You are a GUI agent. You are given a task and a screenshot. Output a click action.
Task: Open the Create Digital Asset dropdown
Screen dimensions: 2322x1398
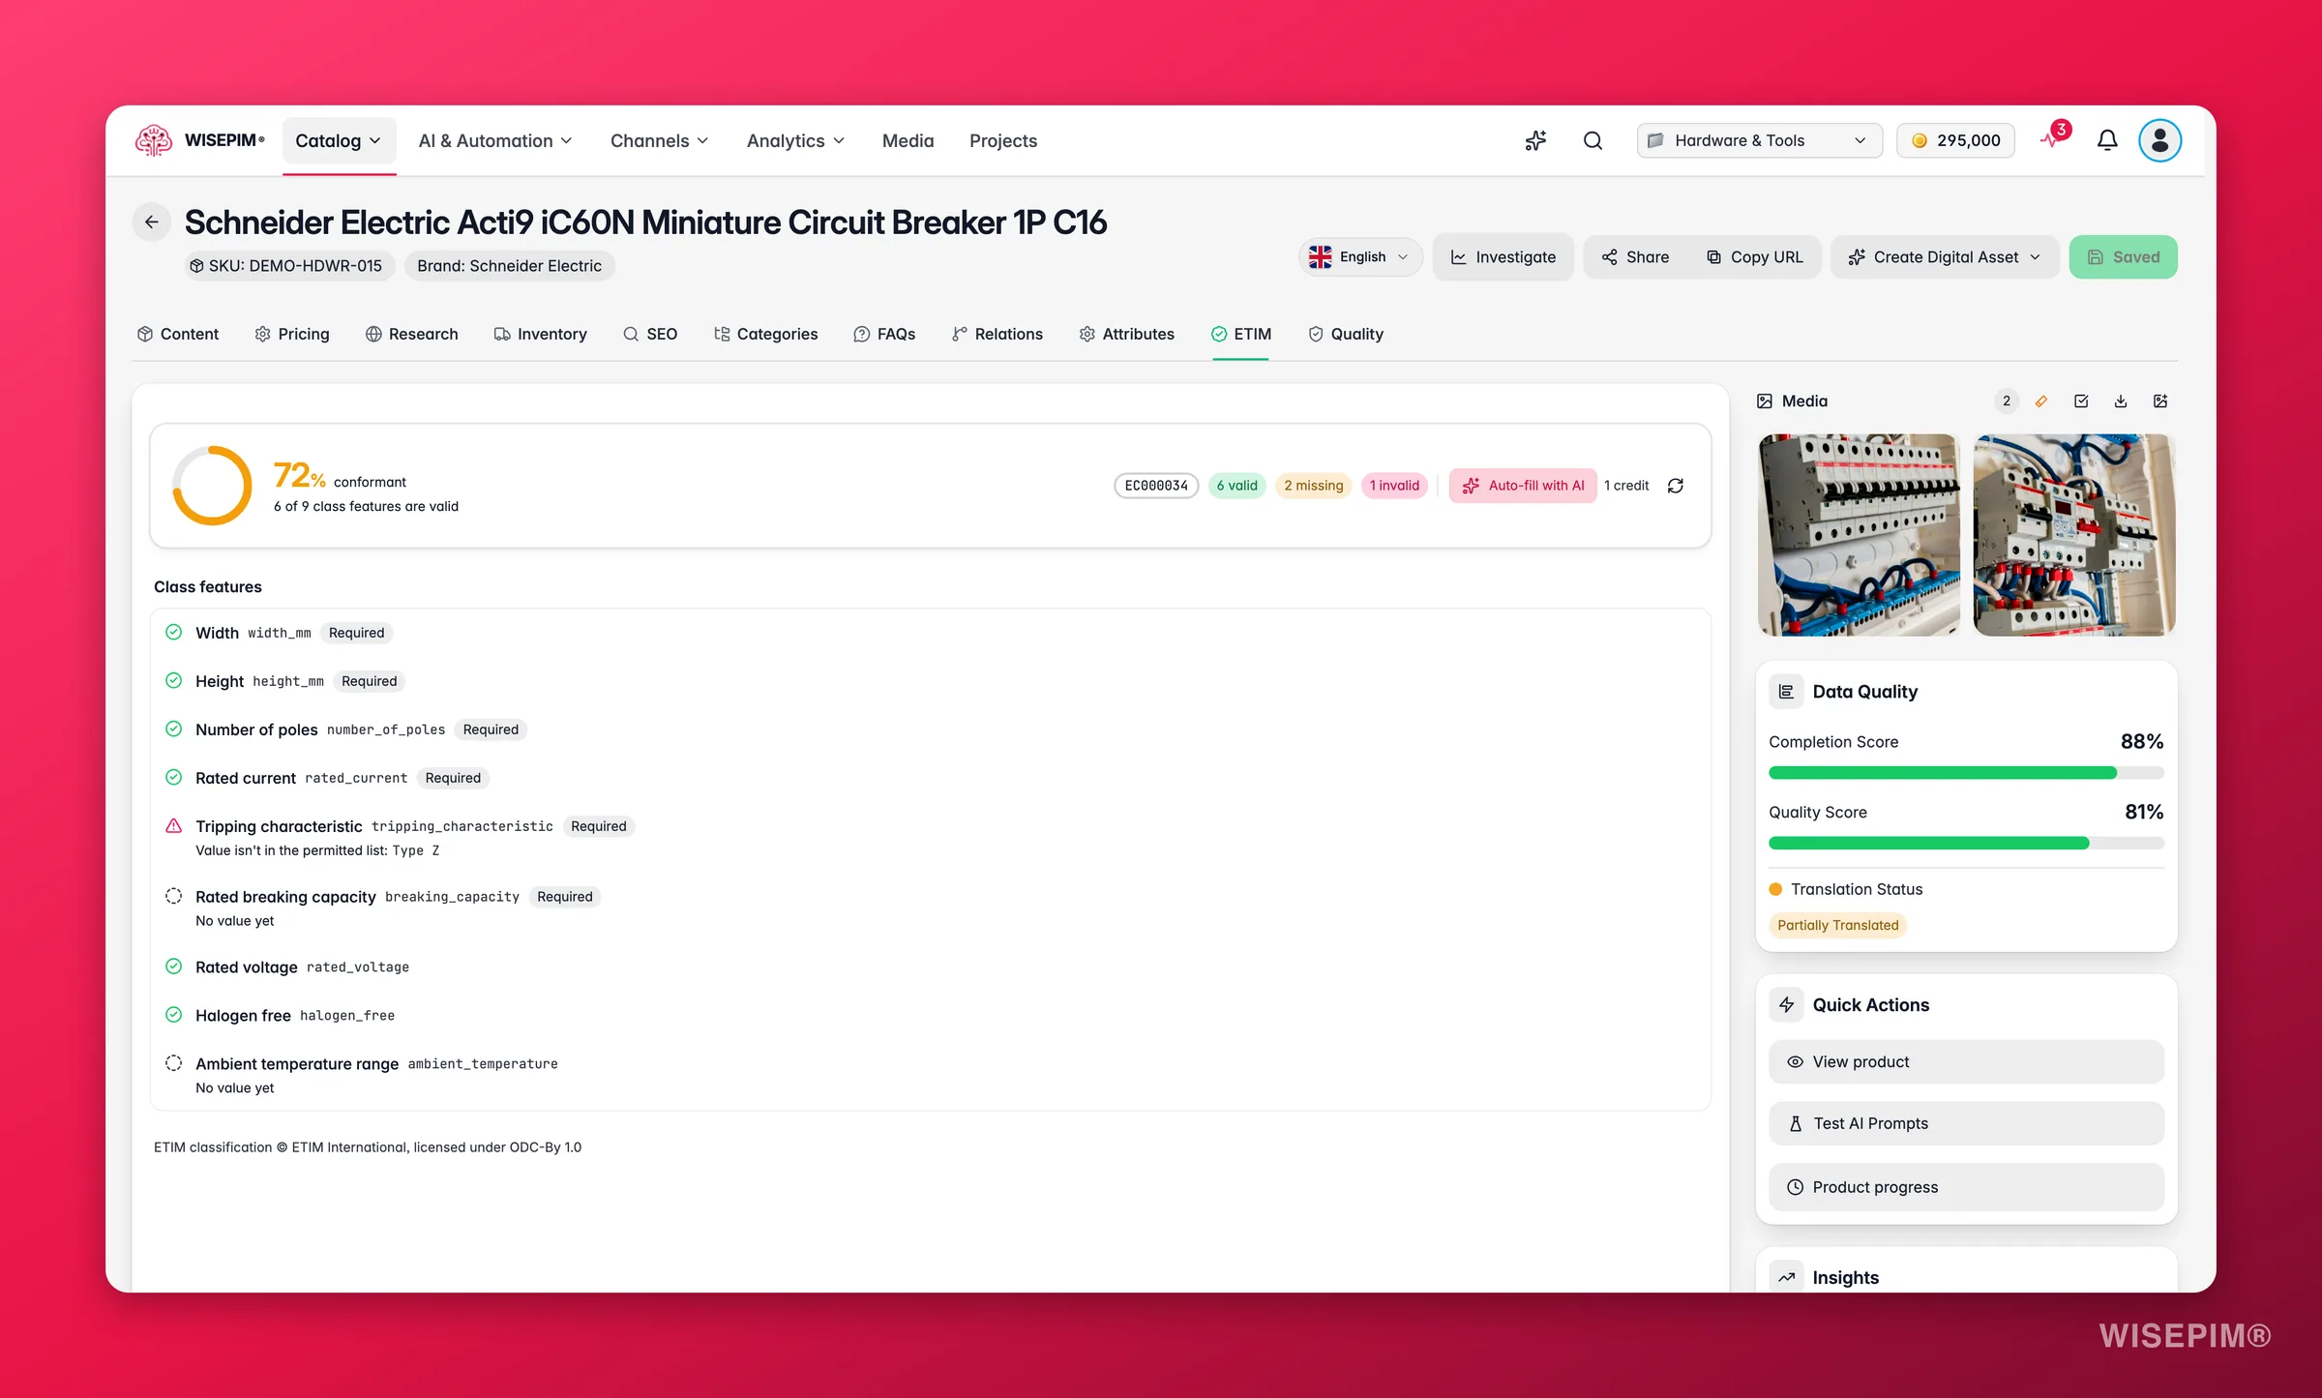coord(1944,256)
